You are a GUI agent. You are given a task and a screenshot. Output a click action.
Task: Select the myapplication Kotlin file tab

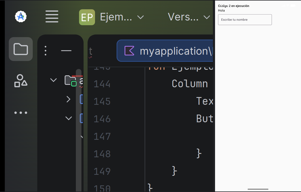click(165, 51)
